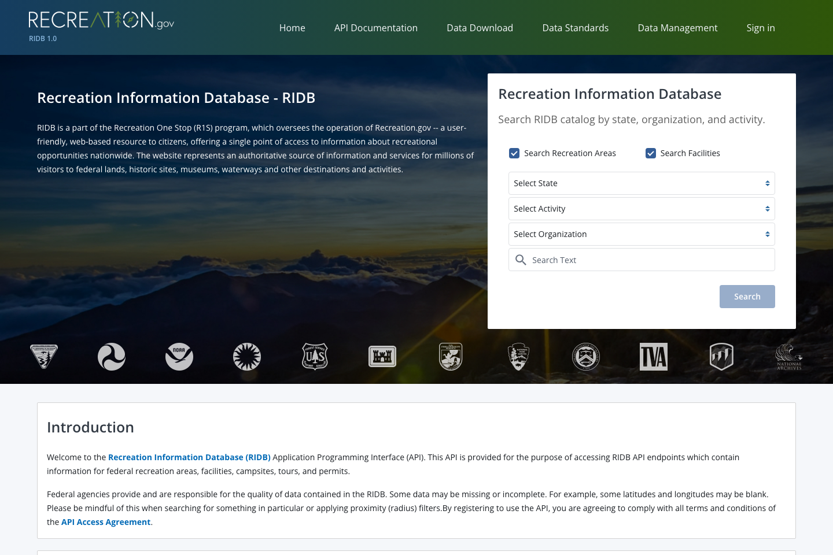Click the Search button

747,296
